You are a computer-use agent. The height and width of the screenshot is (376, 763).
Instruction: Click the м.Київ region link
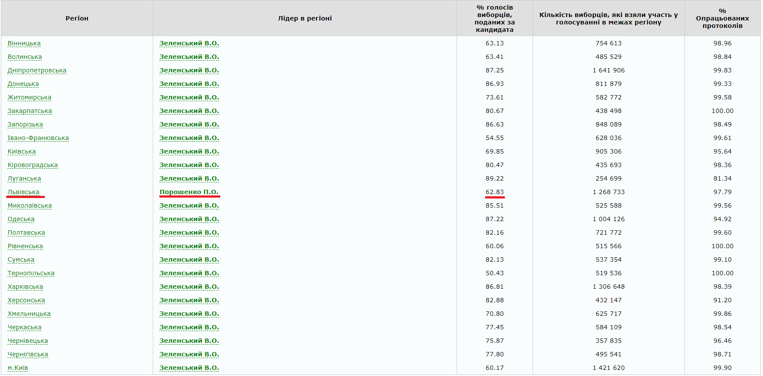click(18, 368)
